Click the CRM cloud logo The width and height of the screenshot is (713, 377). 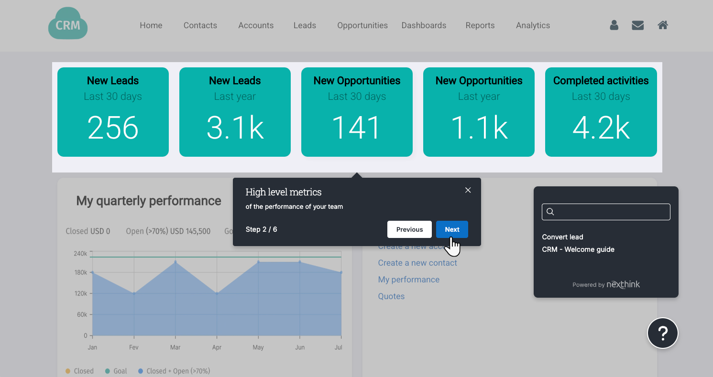67,23
